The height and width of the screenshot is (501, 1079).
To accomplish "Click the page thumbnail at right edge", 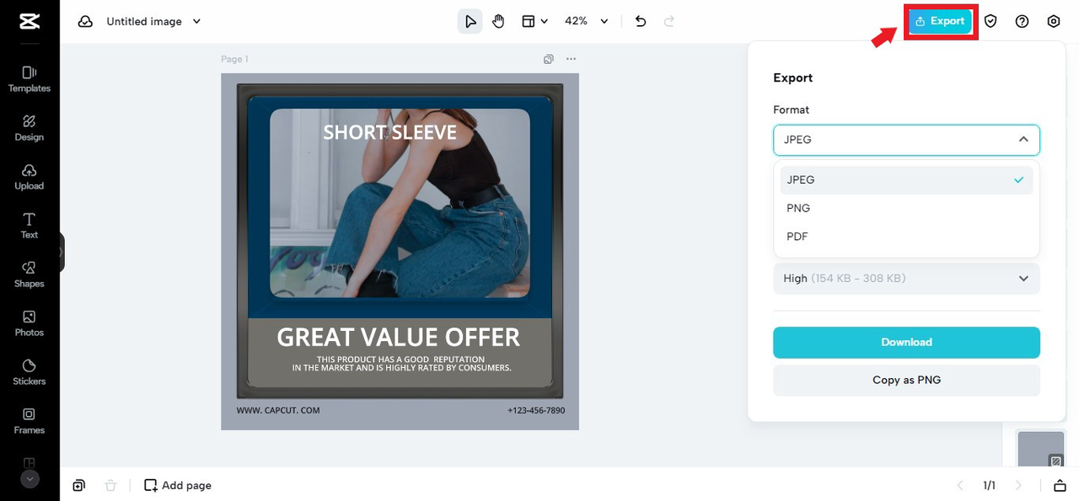I will 1042,449.
